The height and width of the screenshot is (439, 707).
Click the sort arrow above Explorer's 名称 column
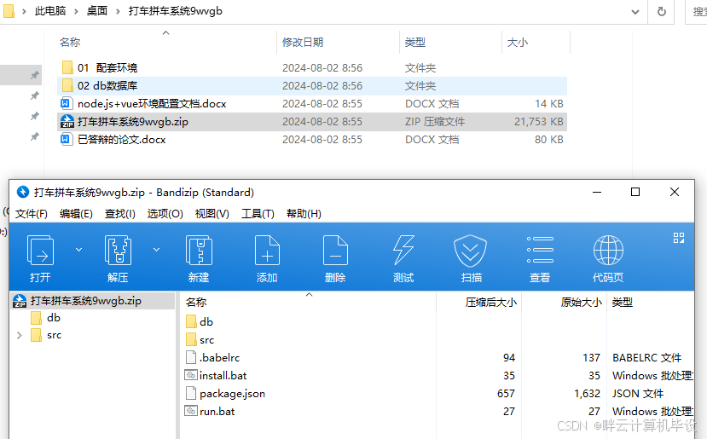click(x=166, y=32)
